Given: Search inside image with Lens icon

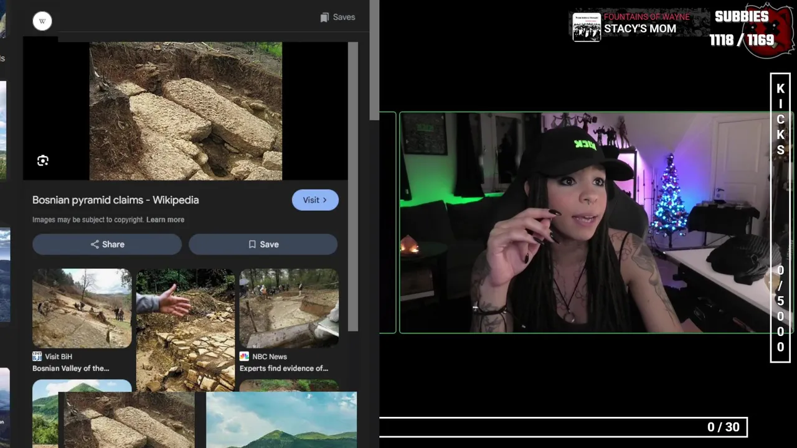Looking at the screenshot, I should pyautogui.click(x=42, y=161).
